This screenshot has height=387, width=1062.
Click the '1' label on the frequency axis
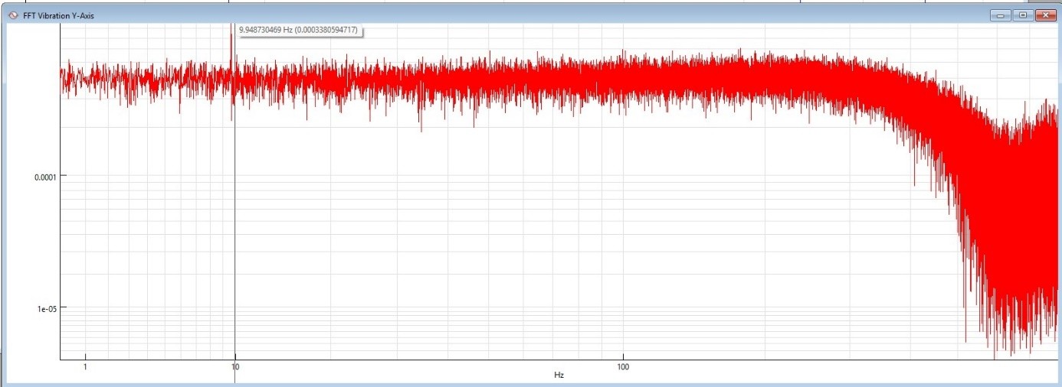click(x=85, y=366)
